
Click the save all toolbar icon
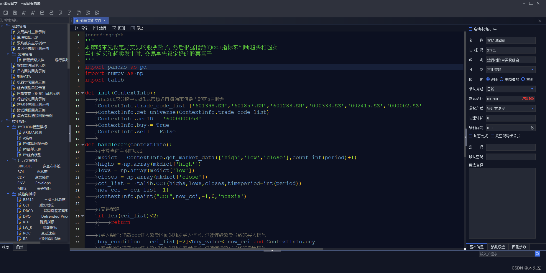click(15, 13)
